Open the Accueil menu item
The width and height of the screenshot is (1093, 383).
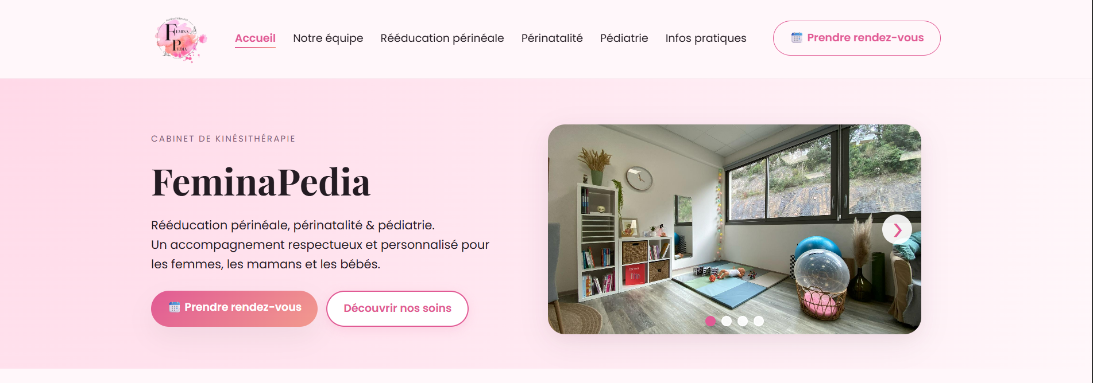255,38
